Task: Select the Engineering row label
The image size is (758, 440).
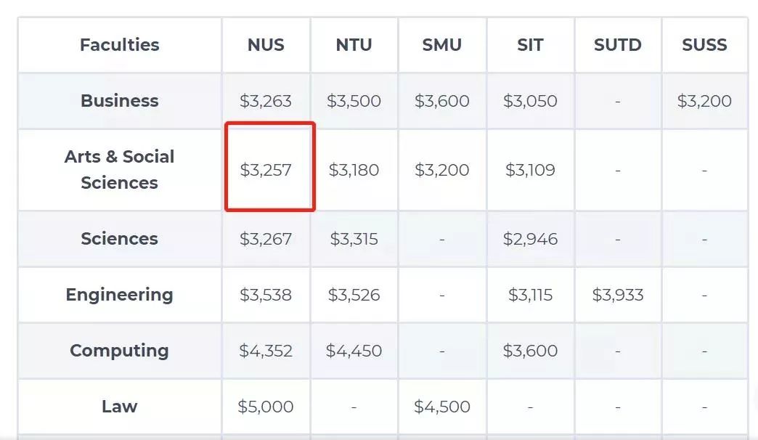Action: [x=119, y=295]
